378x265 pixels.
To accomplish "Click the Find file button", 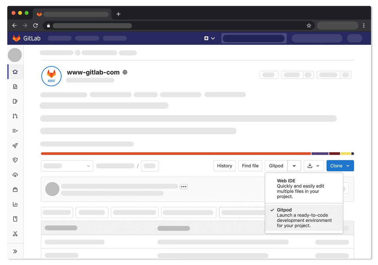I will click(x=250, y=166).
